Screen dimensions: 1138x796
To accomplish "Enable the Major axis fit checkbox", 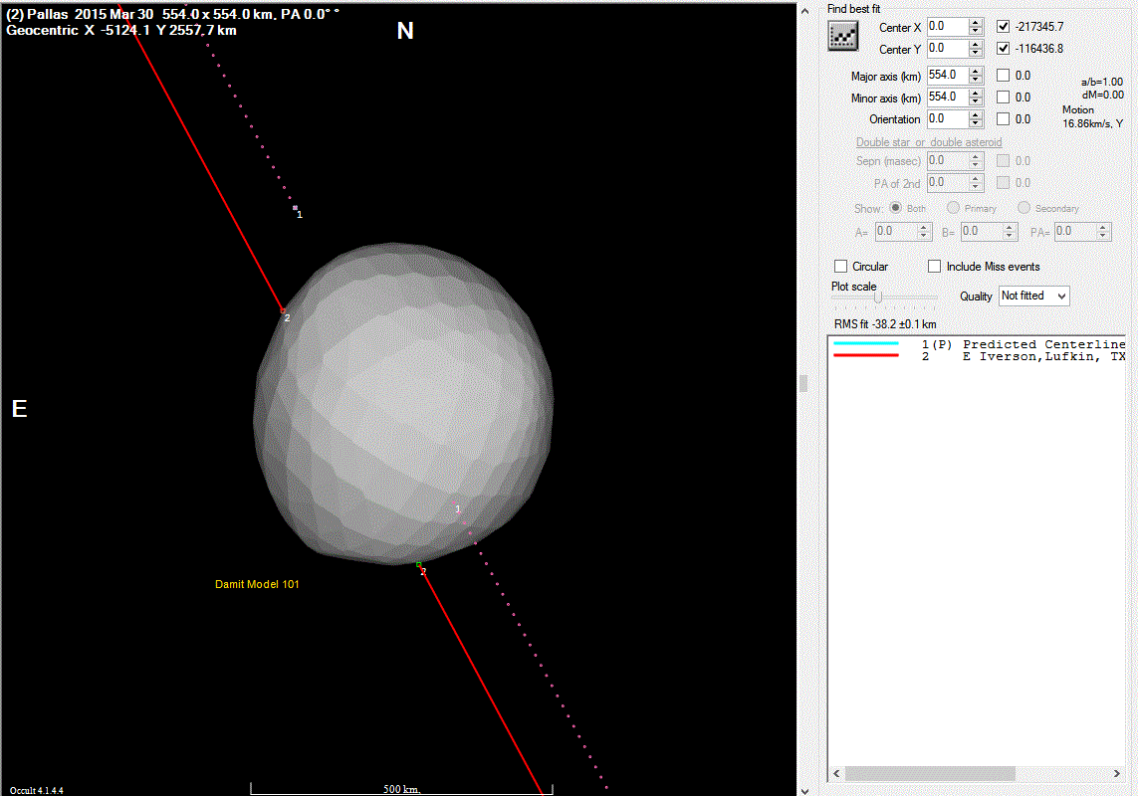I will [1003, 75].
